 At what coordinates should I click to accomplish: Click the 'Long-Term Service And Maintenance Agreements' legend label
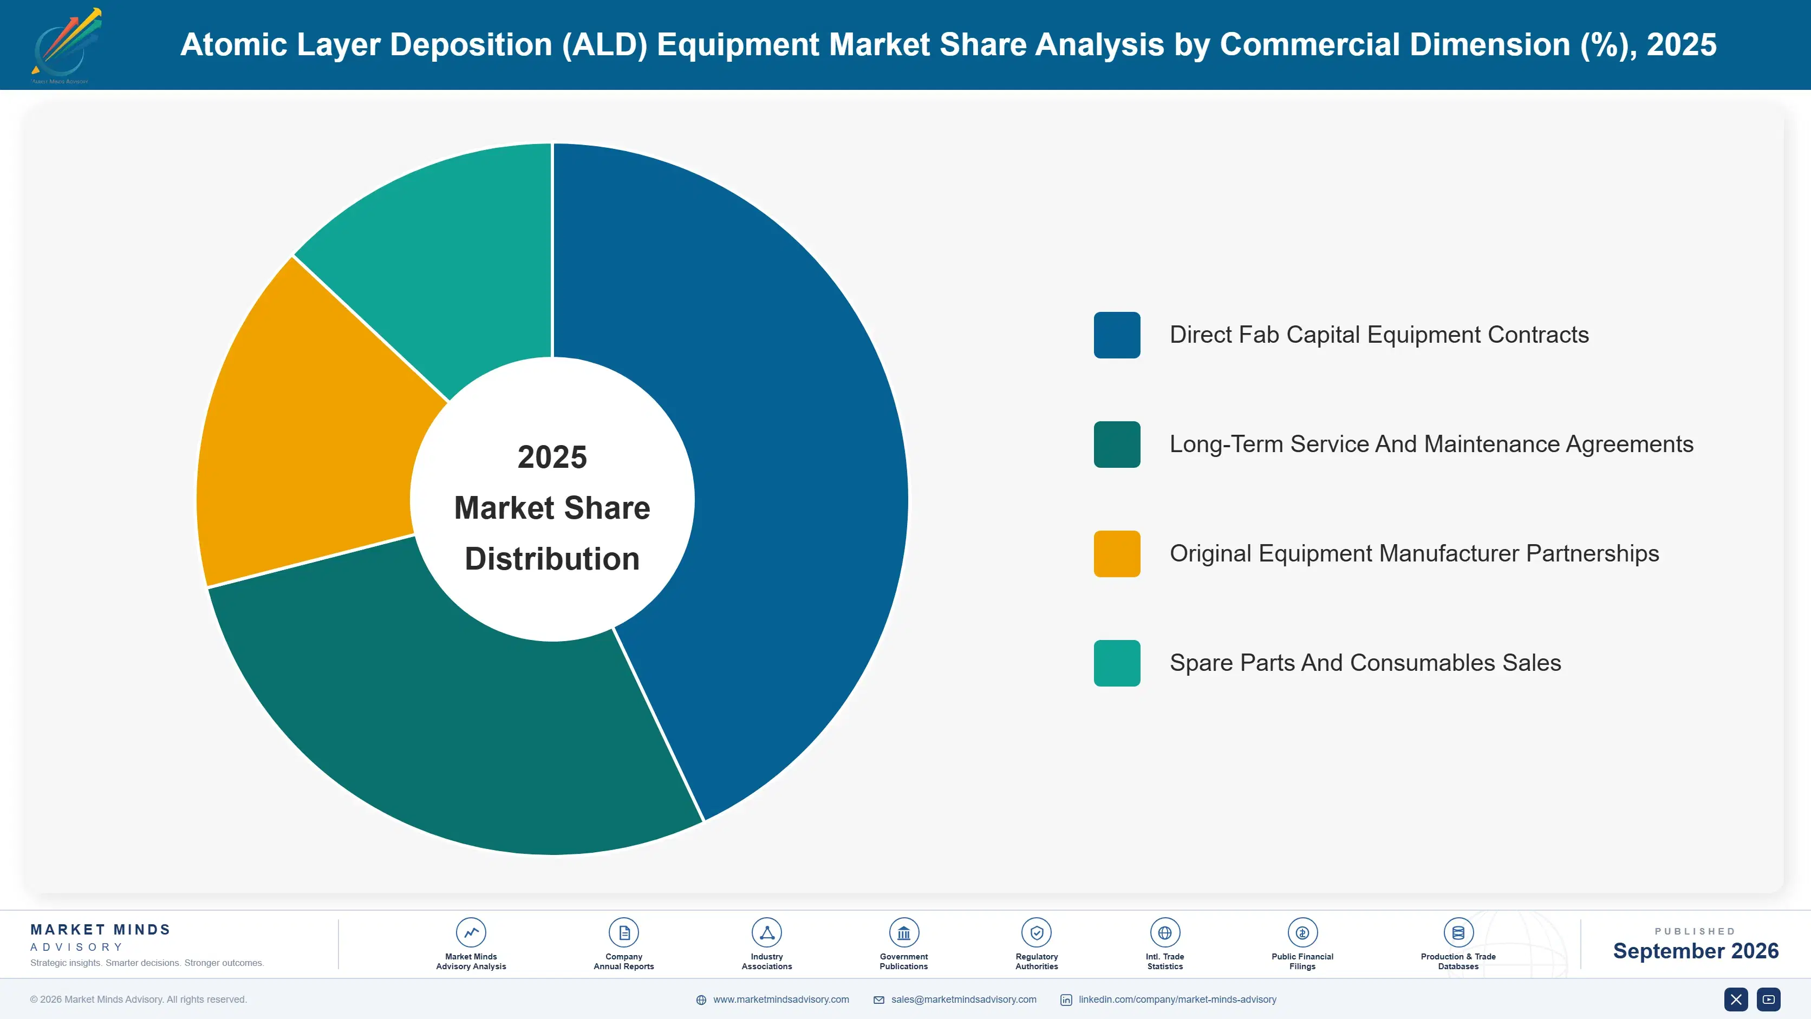(1431, 444)
